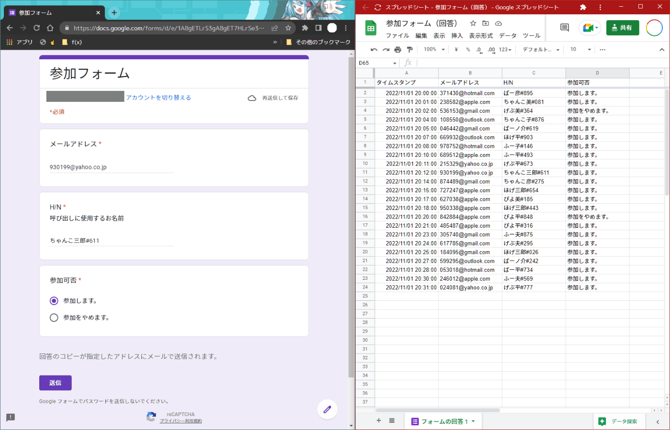Screen dimensions: 670x430
Task: Click the move-to-folder icon in Sheets
Action: pyautogui.click(x=486, y=23)
